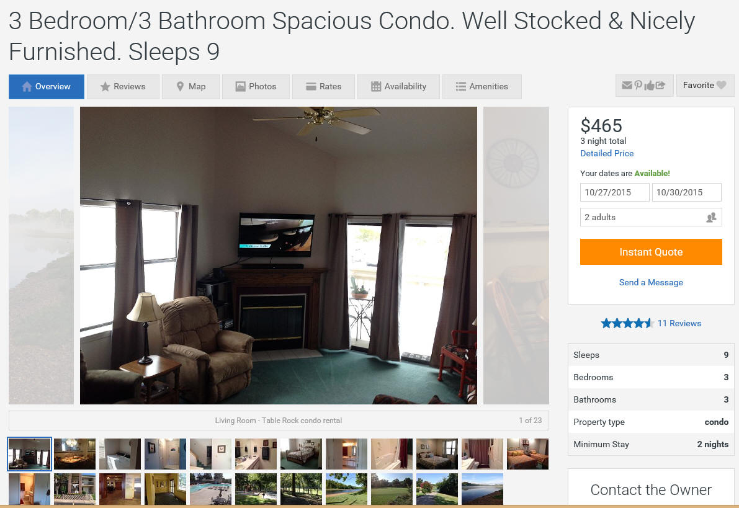This screenshot has height=508, width=739.
Task: Toggle Favorite heart button
Action: 705,86
